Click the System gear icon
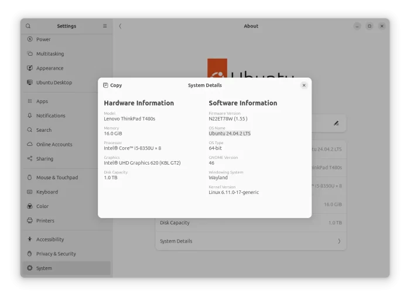 click(30, 268)
